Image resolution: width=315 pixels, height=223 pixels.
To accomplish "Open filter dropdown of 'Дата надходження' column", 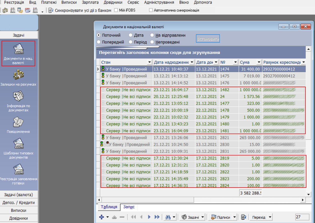I will 192,62.
